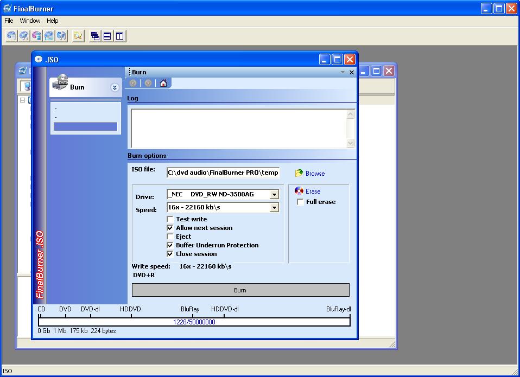Click the disc icon in .ISO title bar
The width and height of the screenshot is (520, 377).
click(x=39, y=59)
